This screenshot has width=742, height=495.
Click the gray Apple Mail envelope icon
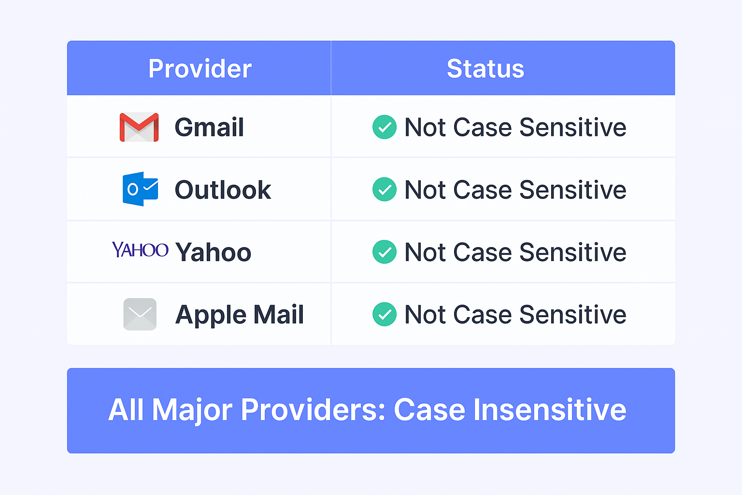[140, 314]
